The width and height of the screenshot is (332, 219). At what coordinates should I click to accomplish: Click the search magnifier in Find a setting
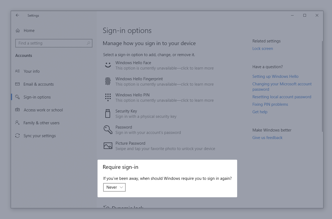88,43
